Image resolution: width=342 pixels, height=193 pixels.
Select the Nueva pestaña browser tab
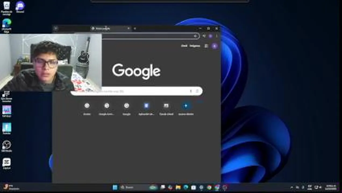coord(111,28)
